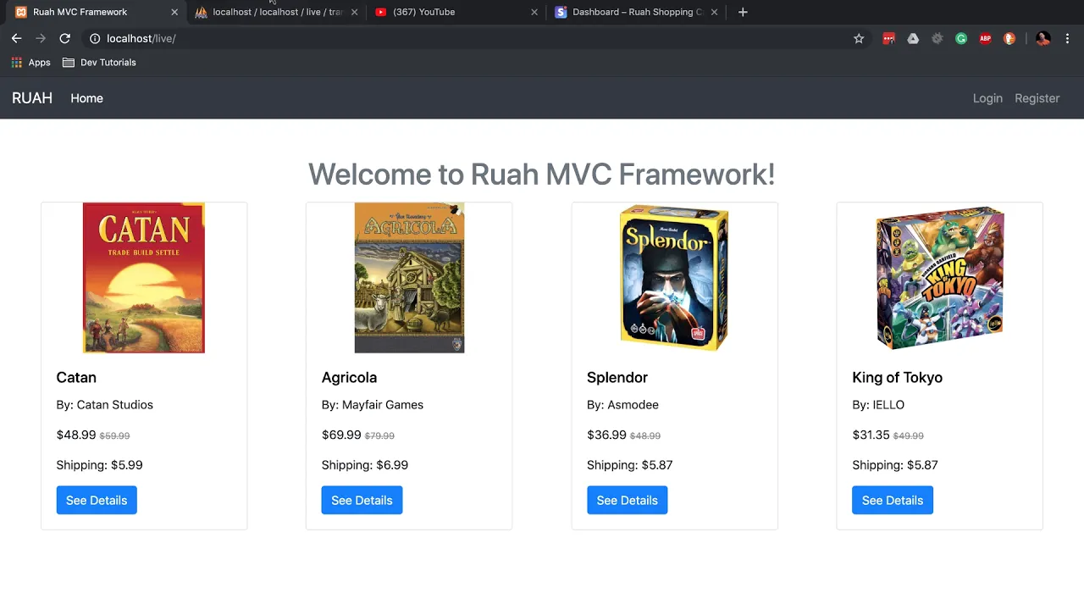Close the localhost phpMyAdmin tab
Viewport: 1084px width, 610px height.
354,12
